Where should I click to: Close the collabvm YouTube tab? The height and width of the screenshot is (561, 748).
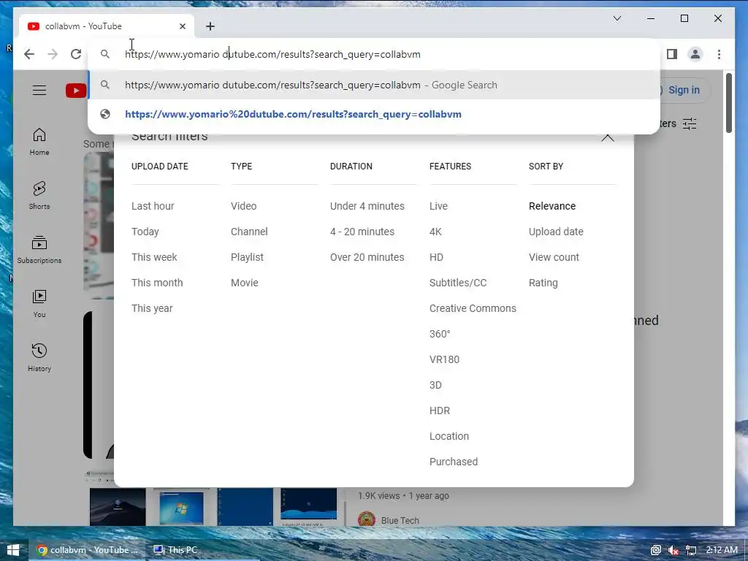182,26
